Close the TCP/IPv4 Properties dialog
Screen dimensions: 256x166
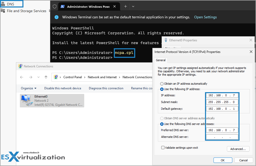click(x=251, y=52)
